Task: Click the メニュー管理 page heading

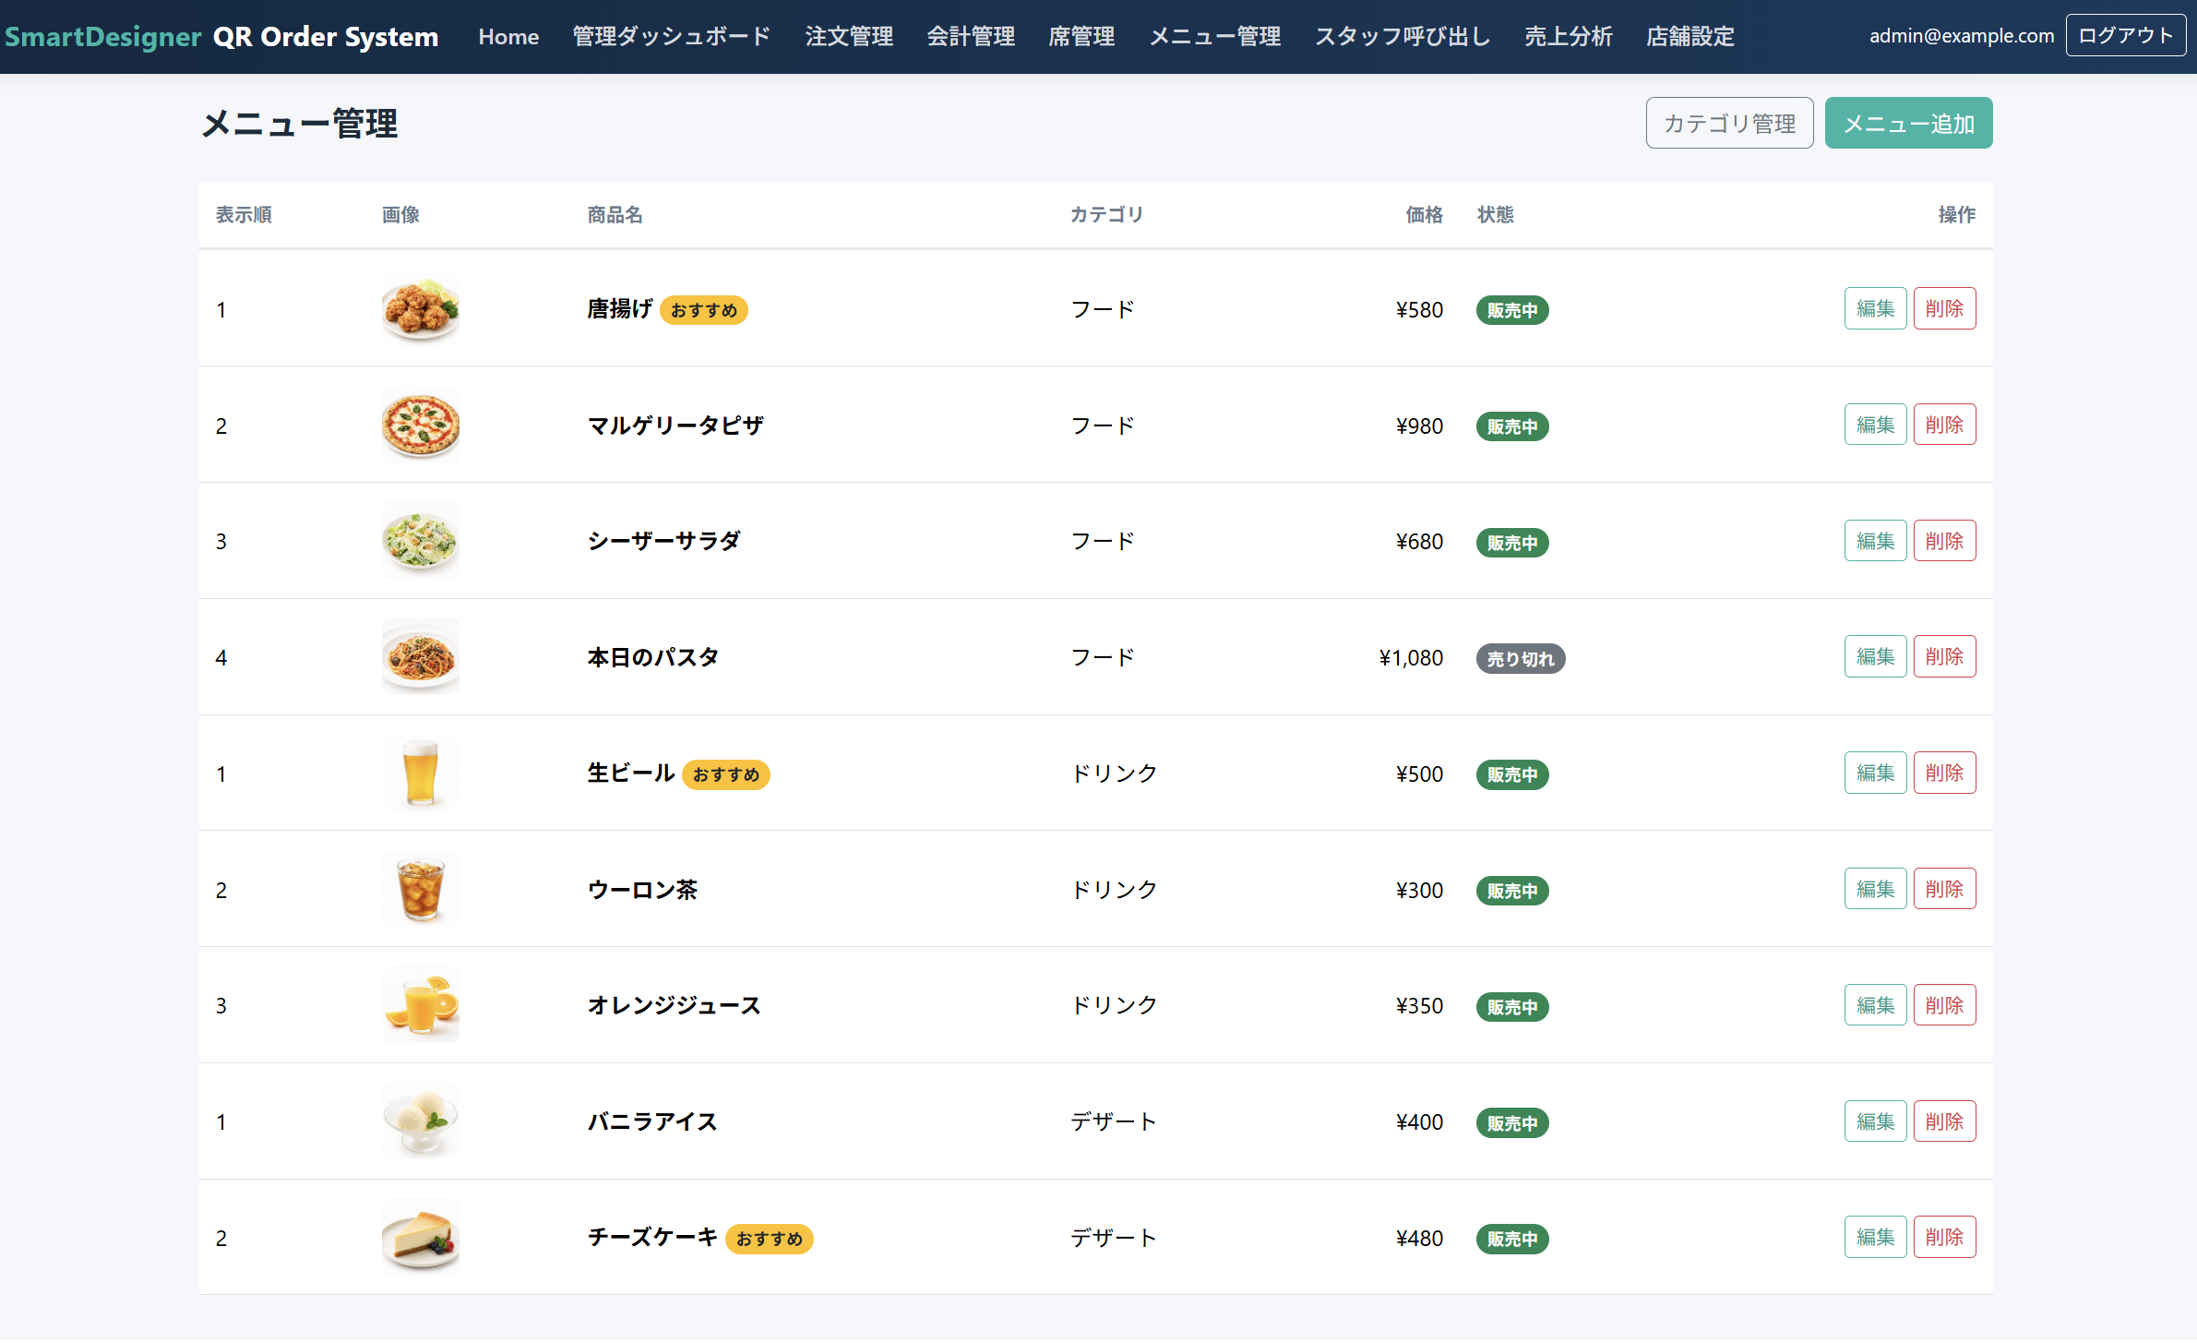Action: [x=300, y=123]
